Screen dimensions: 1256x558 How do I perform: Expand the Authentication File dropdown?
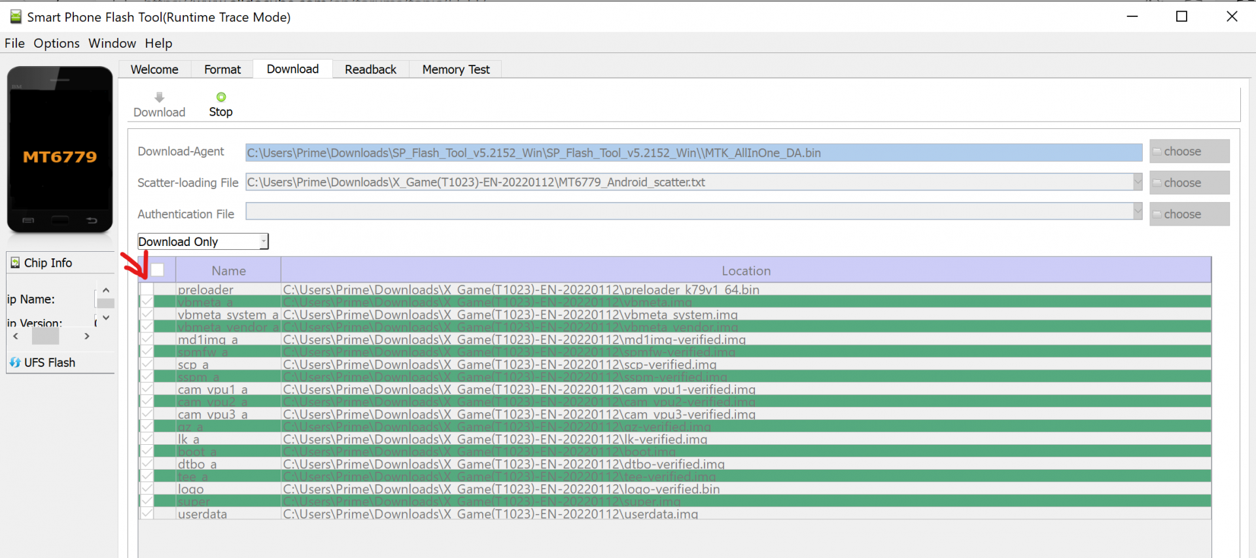1137,211
